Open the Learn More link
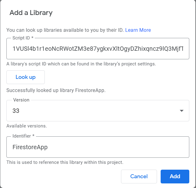Viewport: 196px width, 188px height. pyautogui.click(x=138, y=30)
